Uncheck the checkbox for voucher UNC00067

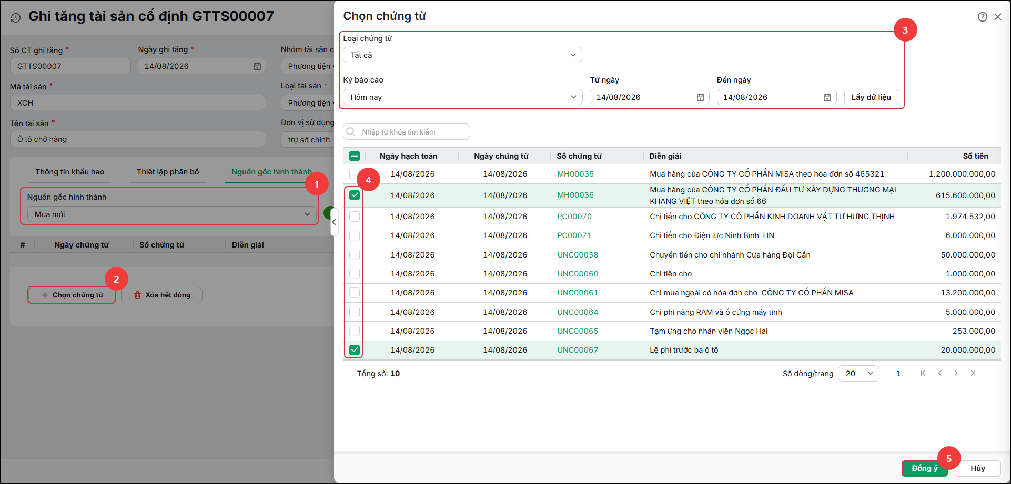tap(355, 350)
